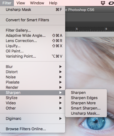Choose Browse Filters Online...
This screenshot has width=114, height=136.
tap(32, 129)
